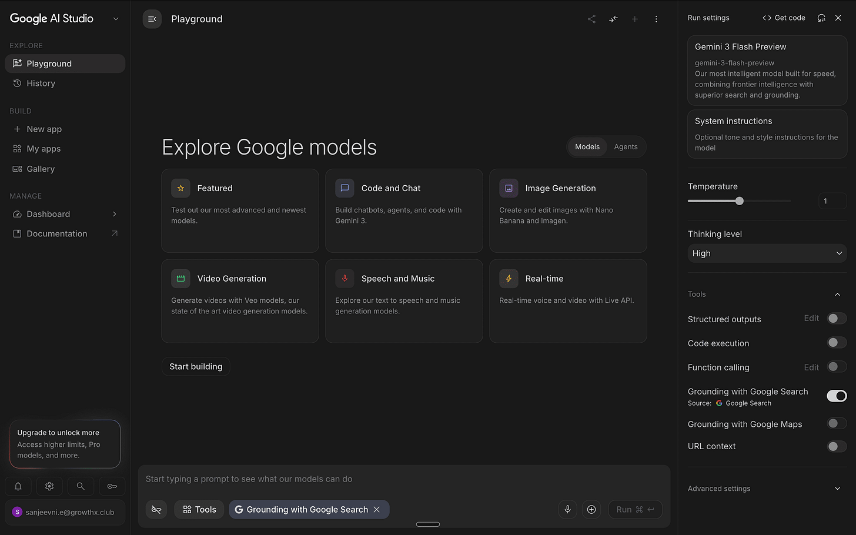Create a New app
This screenshot has height=535, width=856.
[65, 129]
